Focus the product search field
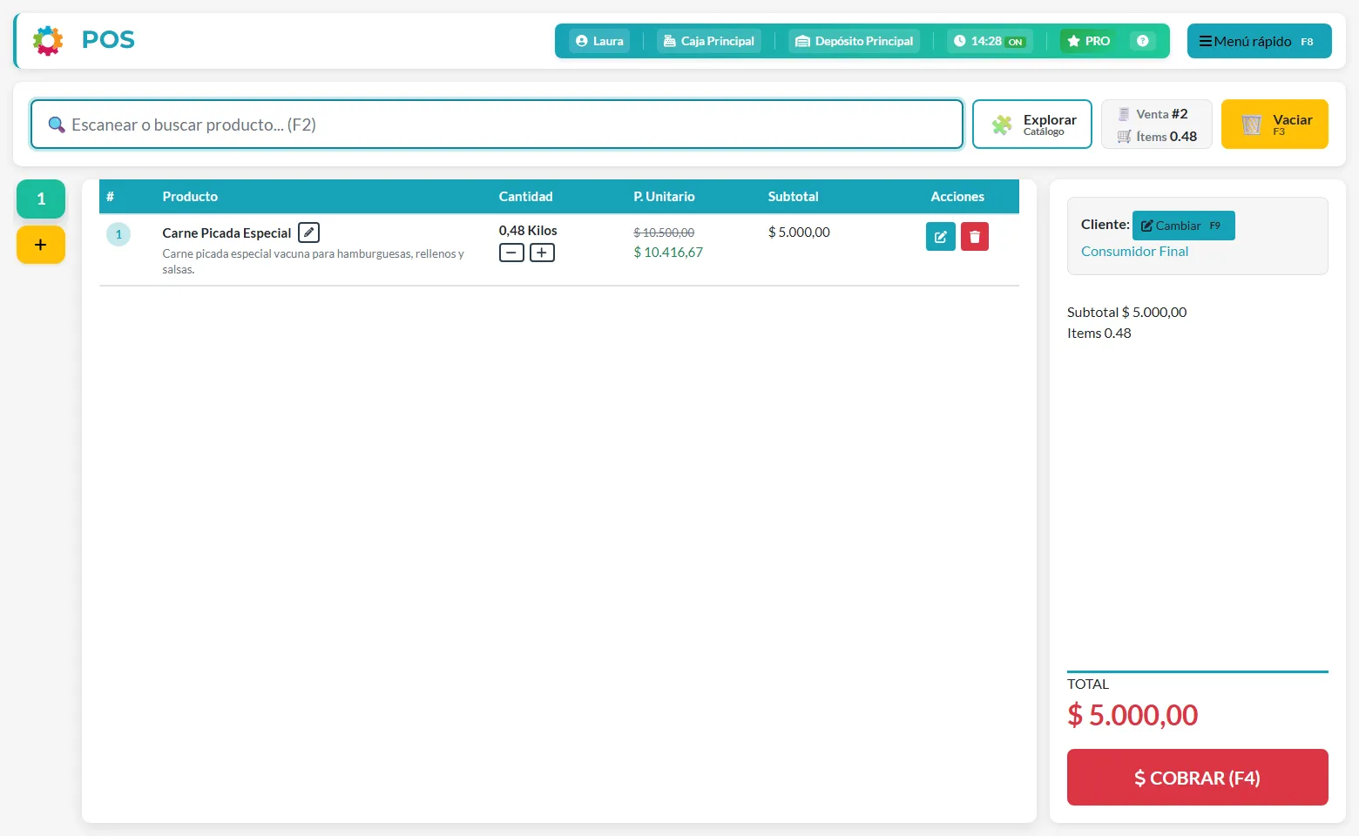The height and width of the screenshot is (836, 1359). click(497, 125)
